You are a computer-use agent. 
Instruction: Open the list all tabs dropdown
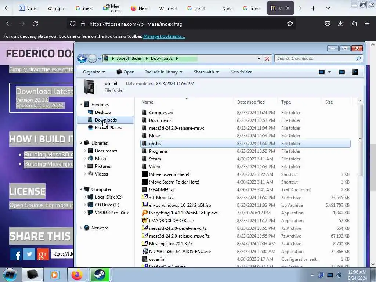(328, 8)
